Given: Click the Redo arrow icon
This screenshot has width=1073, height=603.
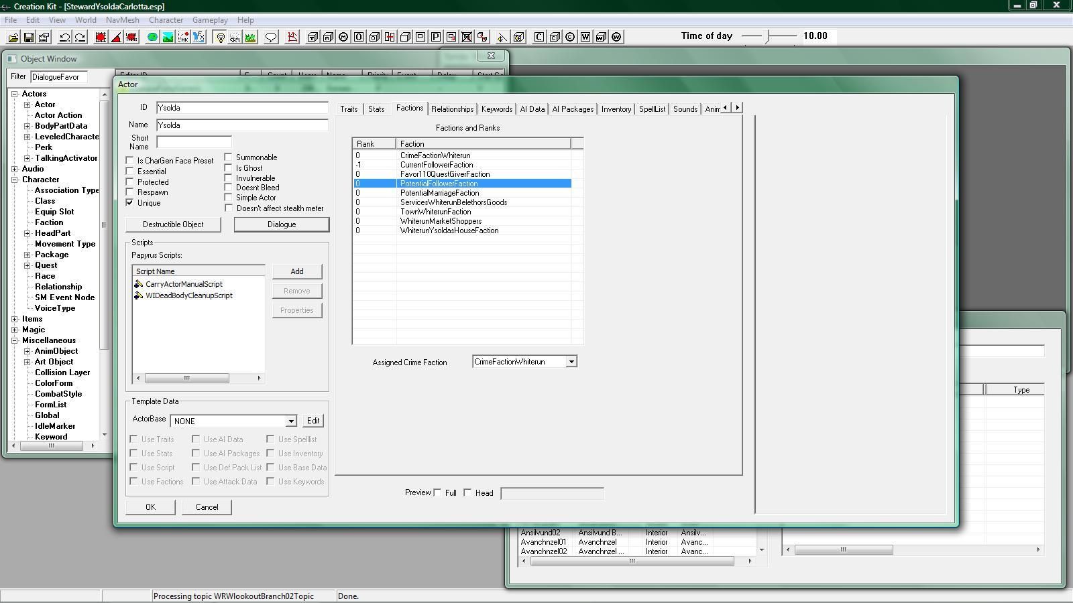Looking at the screenshot, I should coord(80,37).
